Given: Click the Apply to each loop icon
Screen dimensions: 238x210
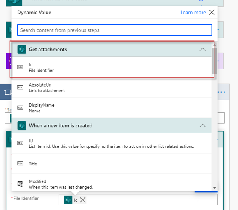Looking at the screenshot, I should point(8,92).
